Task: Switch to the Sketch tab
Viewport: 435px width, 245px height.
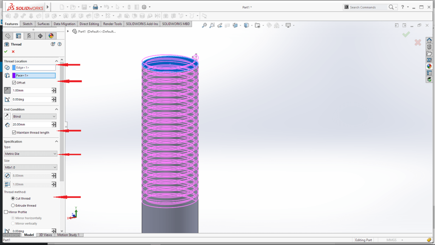Action: tap(27, 24)
